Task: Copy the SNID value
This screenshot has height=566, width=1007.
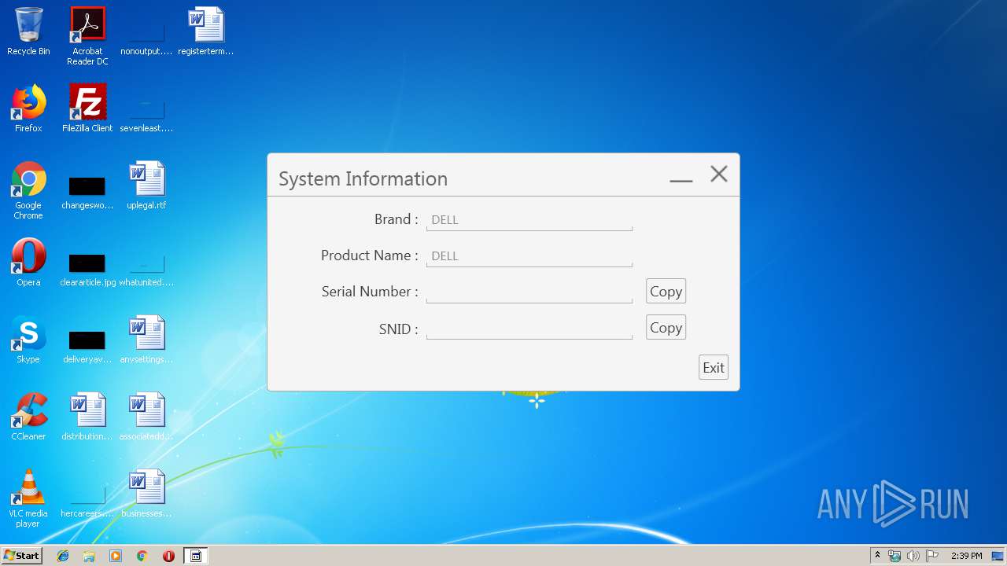Action: [x=666, y=328]
